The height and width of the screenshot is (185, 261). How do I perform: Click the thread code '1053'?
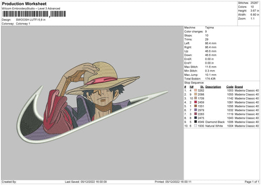[230, 90]
